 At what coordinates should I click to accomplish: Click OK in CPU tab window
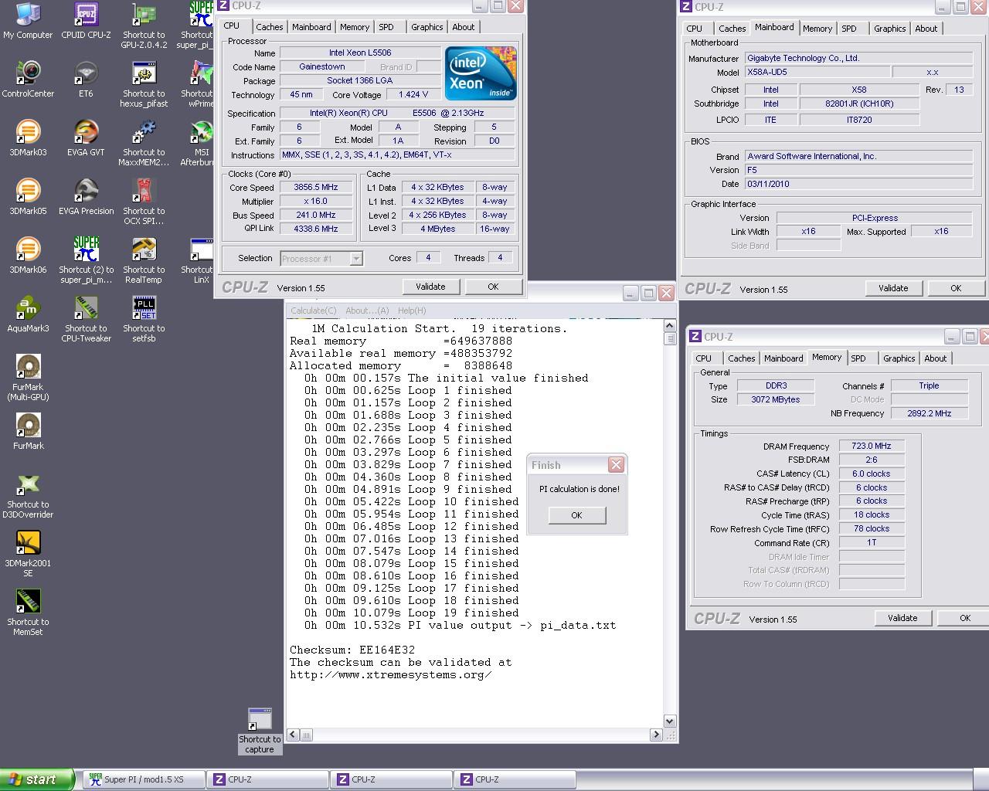point(493,287)
